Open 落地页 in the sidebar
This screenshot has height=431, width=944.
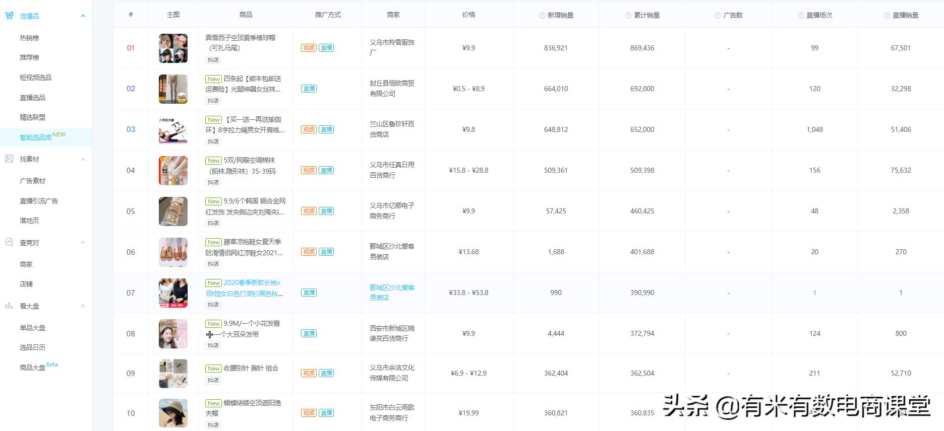point(29,221)
